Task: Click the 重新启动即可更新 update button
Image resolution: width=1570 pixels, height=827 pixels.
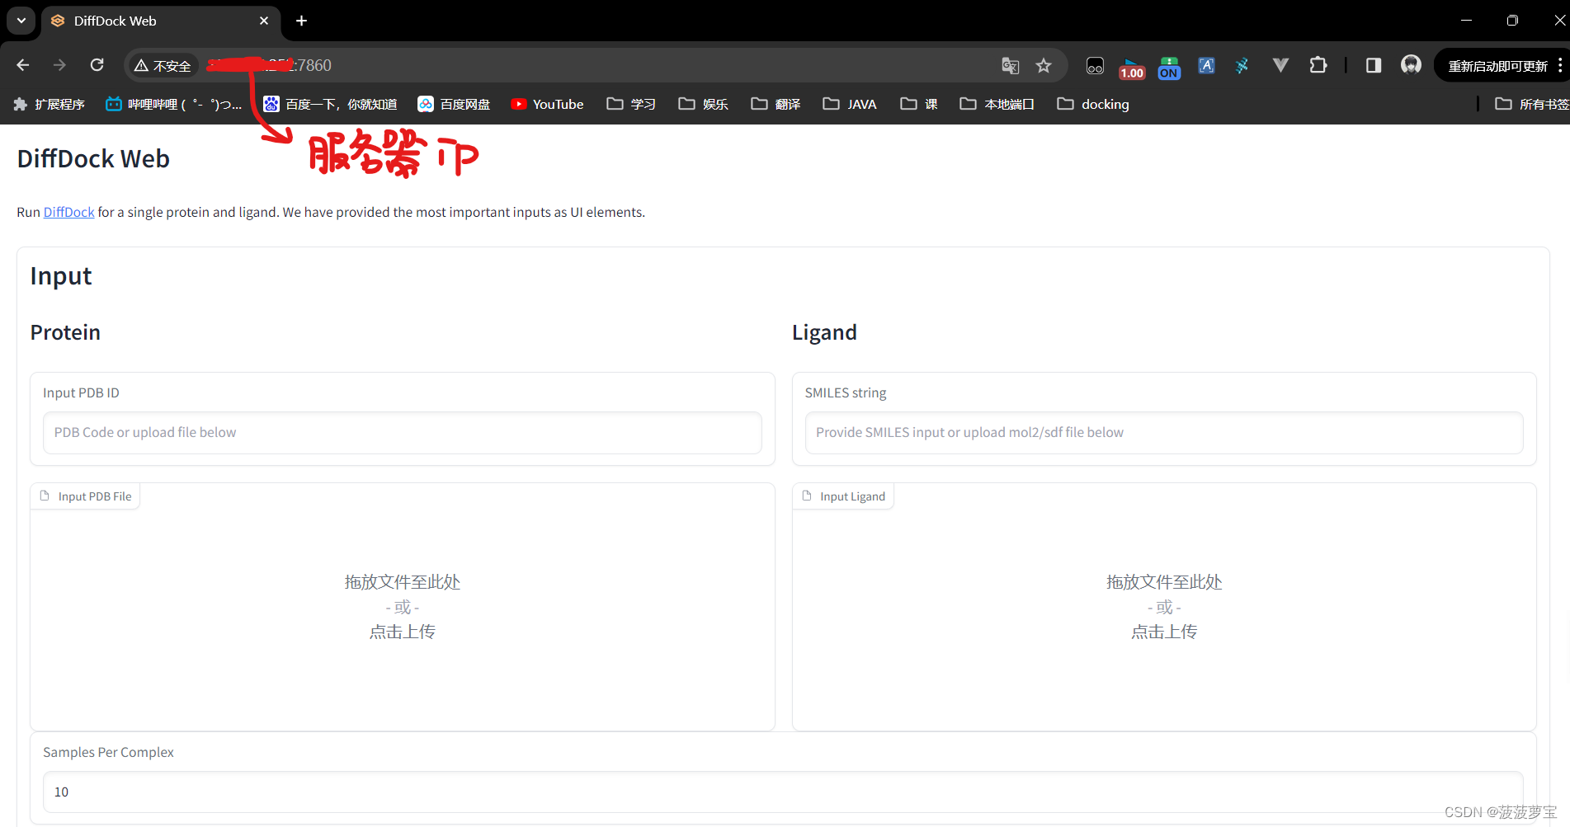Action: (x=1501, y=64)
